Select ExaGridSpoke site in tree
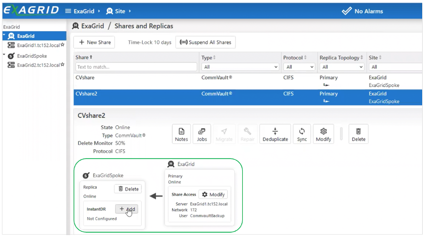The image size is (428, 239). [32, 56]
